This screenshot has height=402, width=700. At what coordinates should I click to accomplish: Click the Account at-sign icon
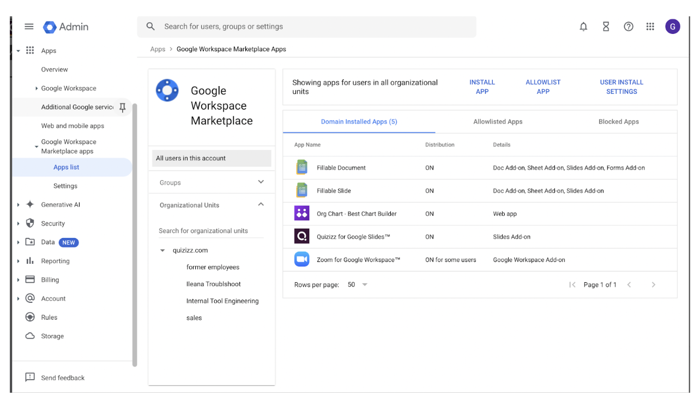[31, 298]
